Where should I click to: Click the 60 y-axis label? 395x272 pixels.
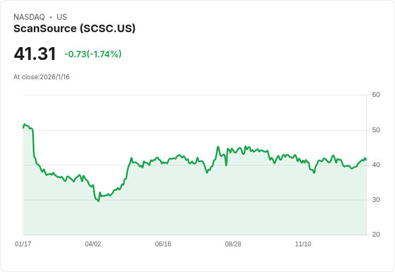pyautogui.click(x=376, y=95)
